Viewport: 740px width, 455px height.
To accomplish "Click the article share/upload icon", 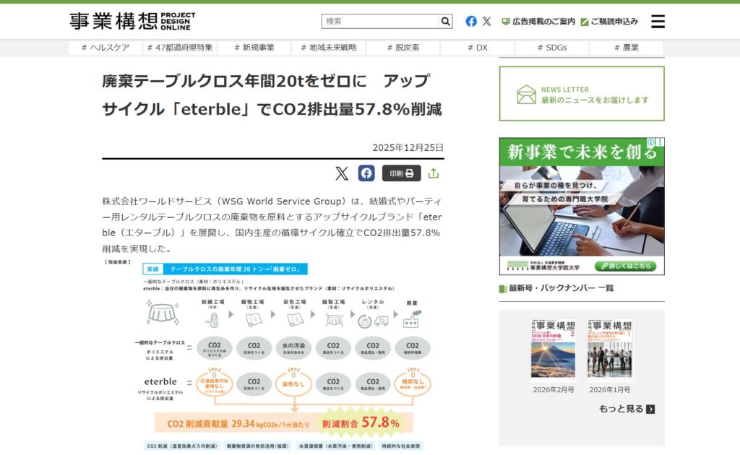I will (434, 173).
